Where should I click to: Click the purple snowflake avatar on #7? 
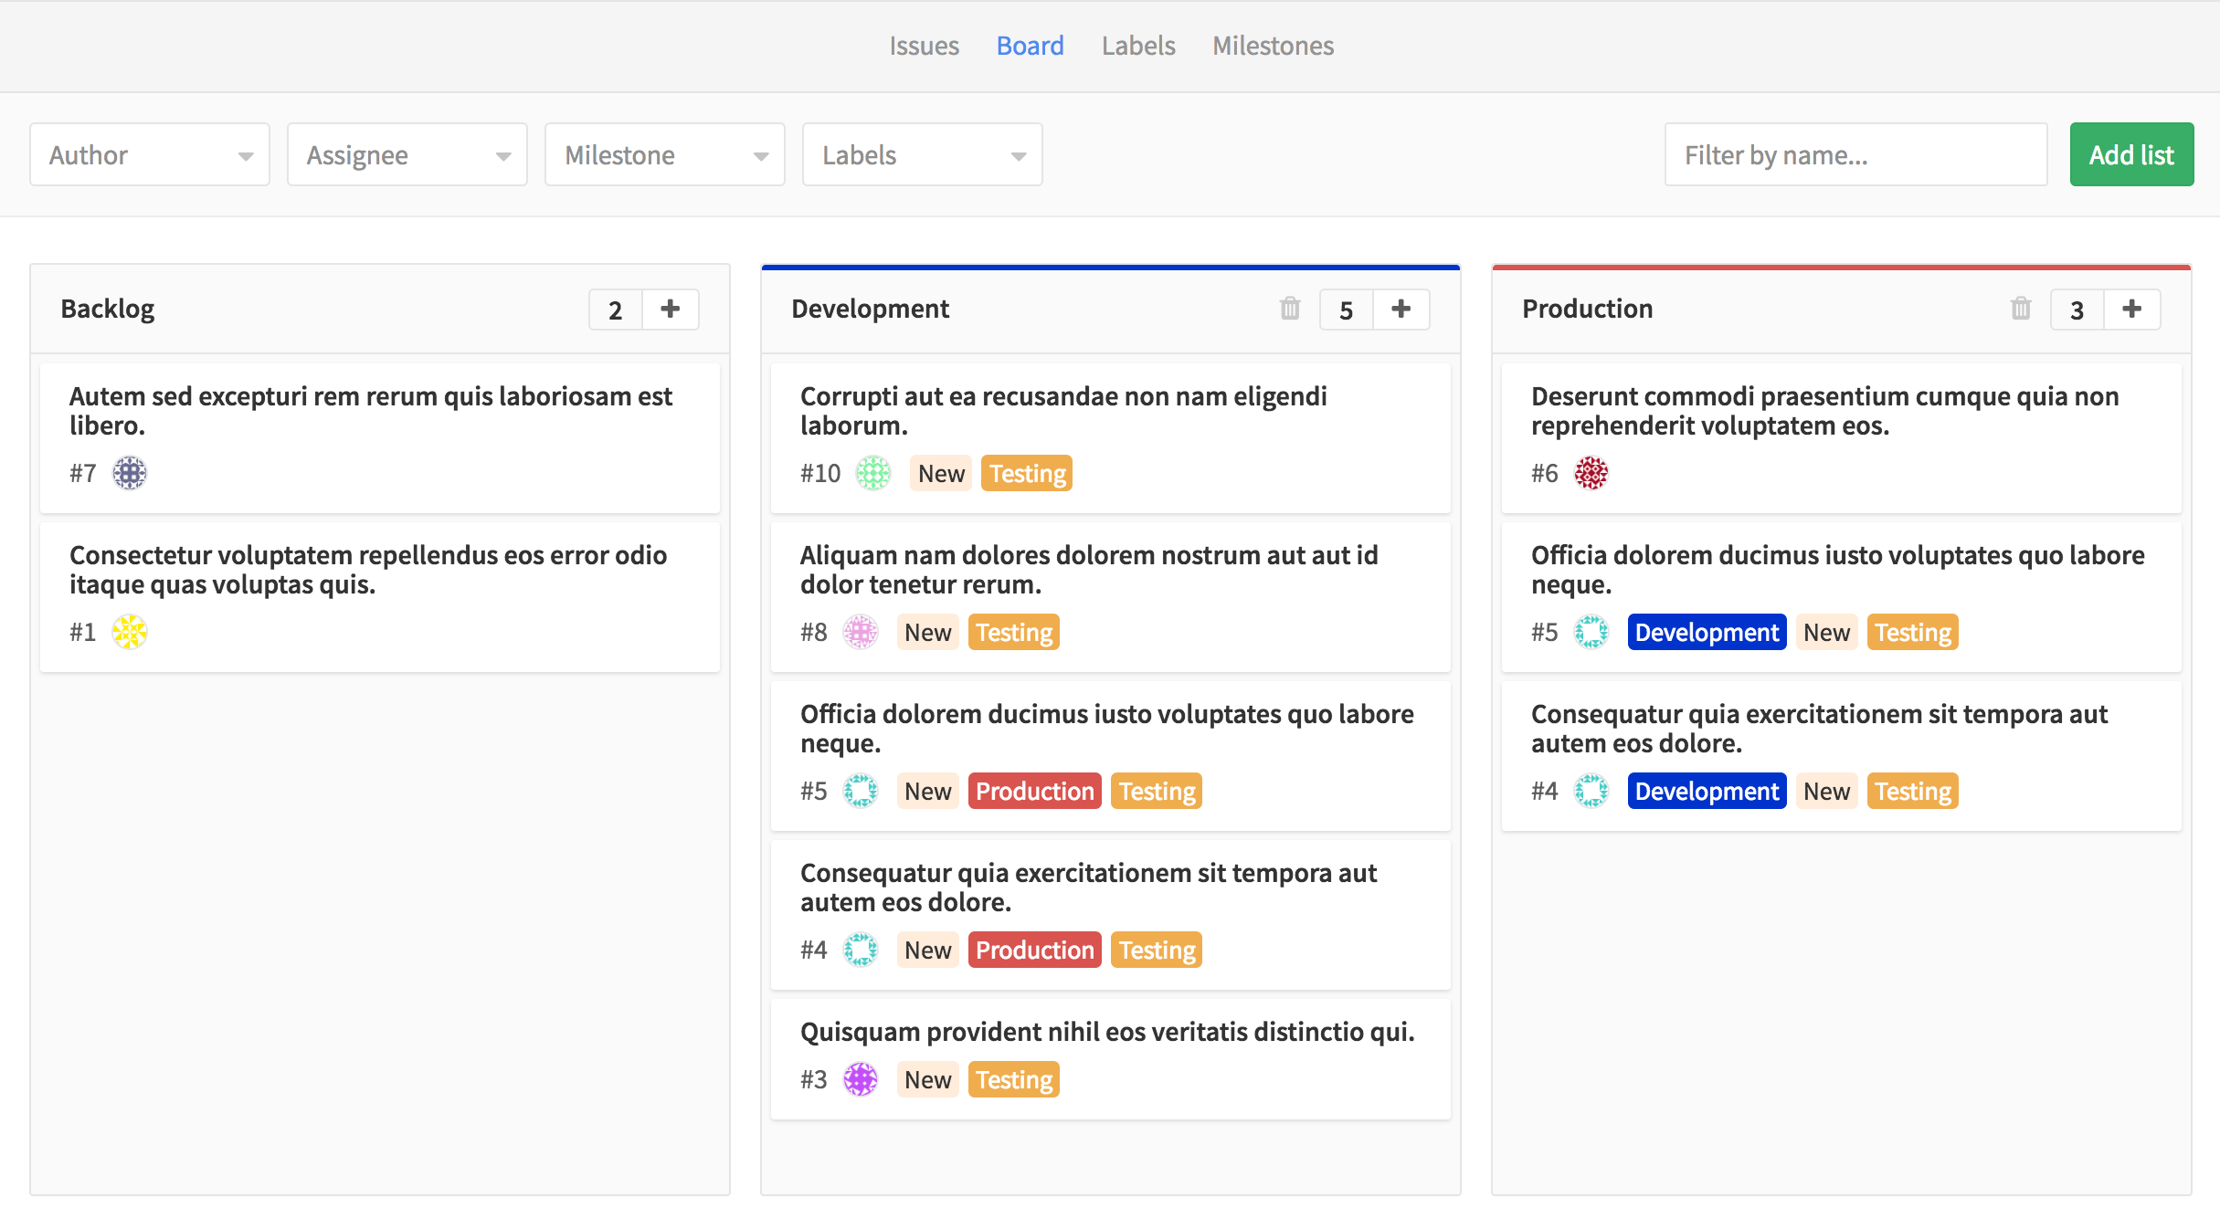click(x=131, y=472)
